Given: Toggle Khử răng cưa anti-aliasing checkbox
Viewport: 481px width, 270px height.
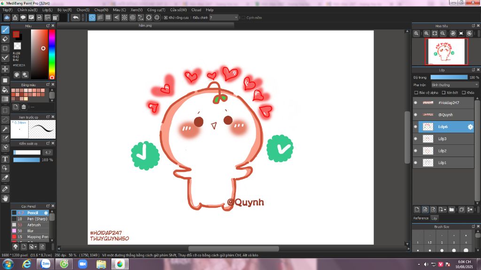Looking at the screenshot, I should (x=166, y=18).
